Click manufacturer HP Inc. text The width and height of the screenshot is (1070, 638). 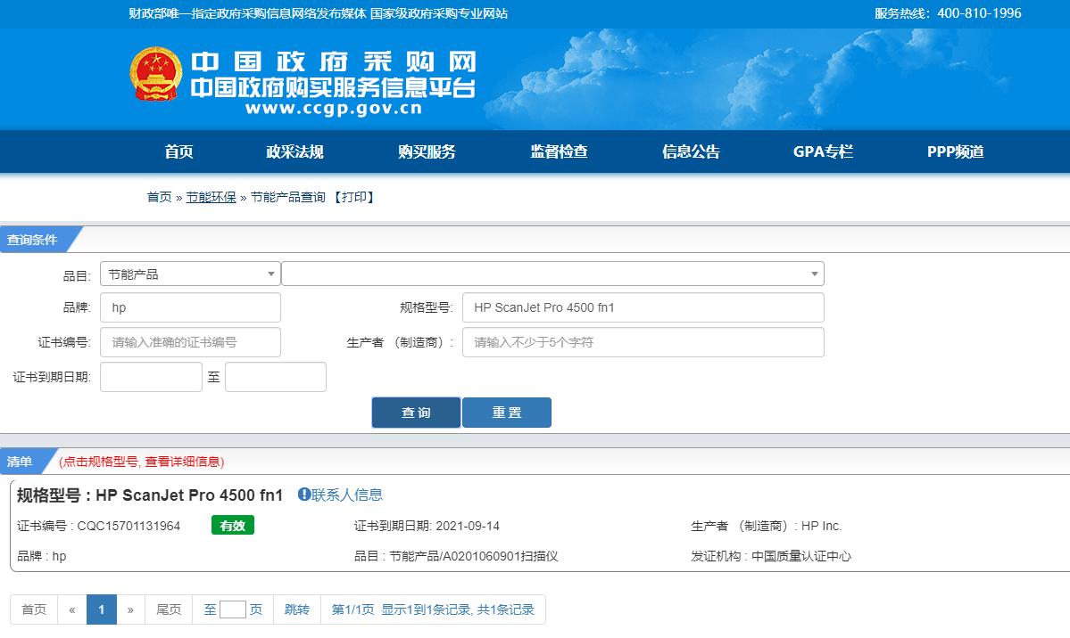pos(822,526)
